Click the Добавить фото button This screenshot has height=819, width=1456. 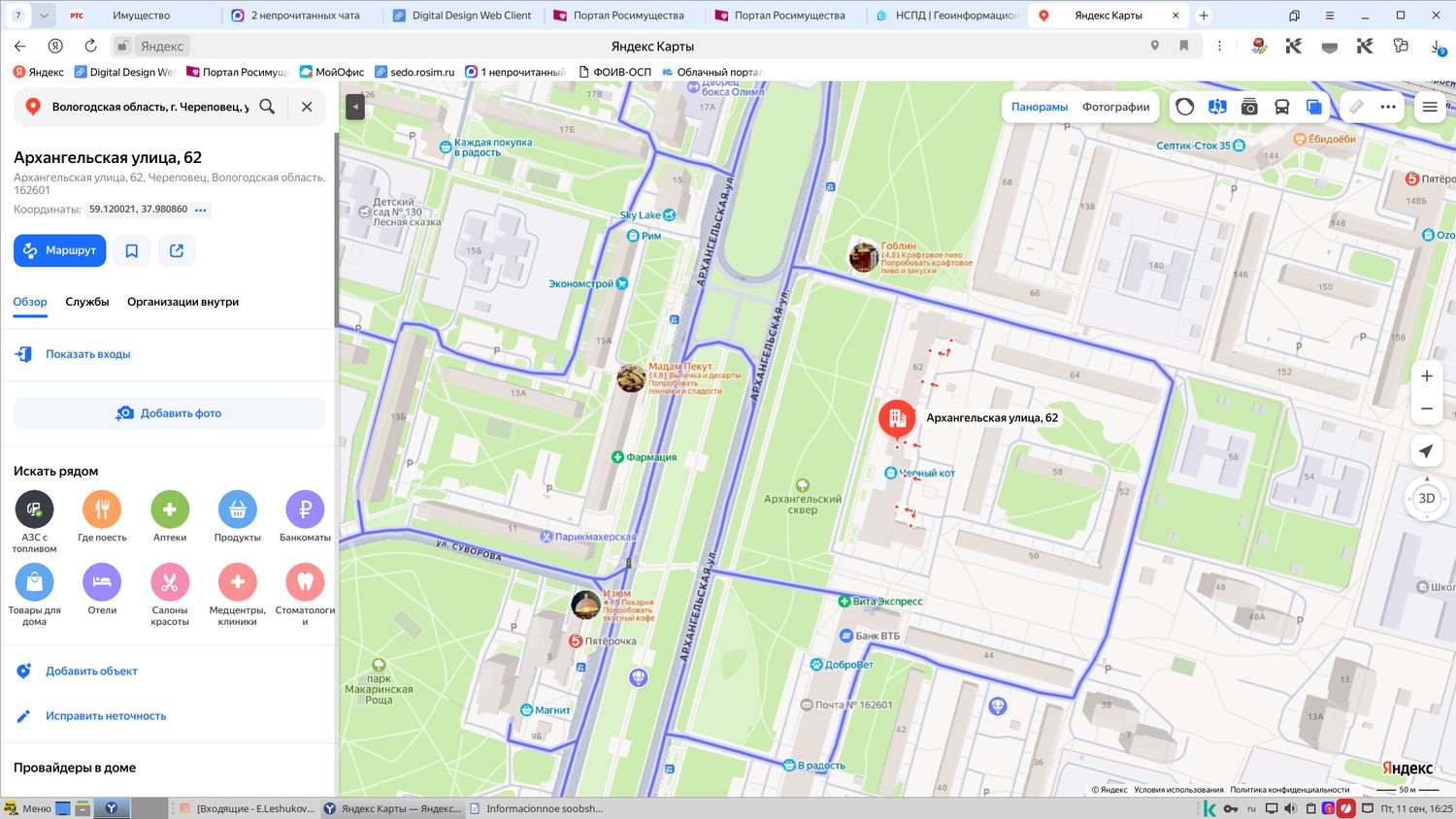[x=169, y=413]
